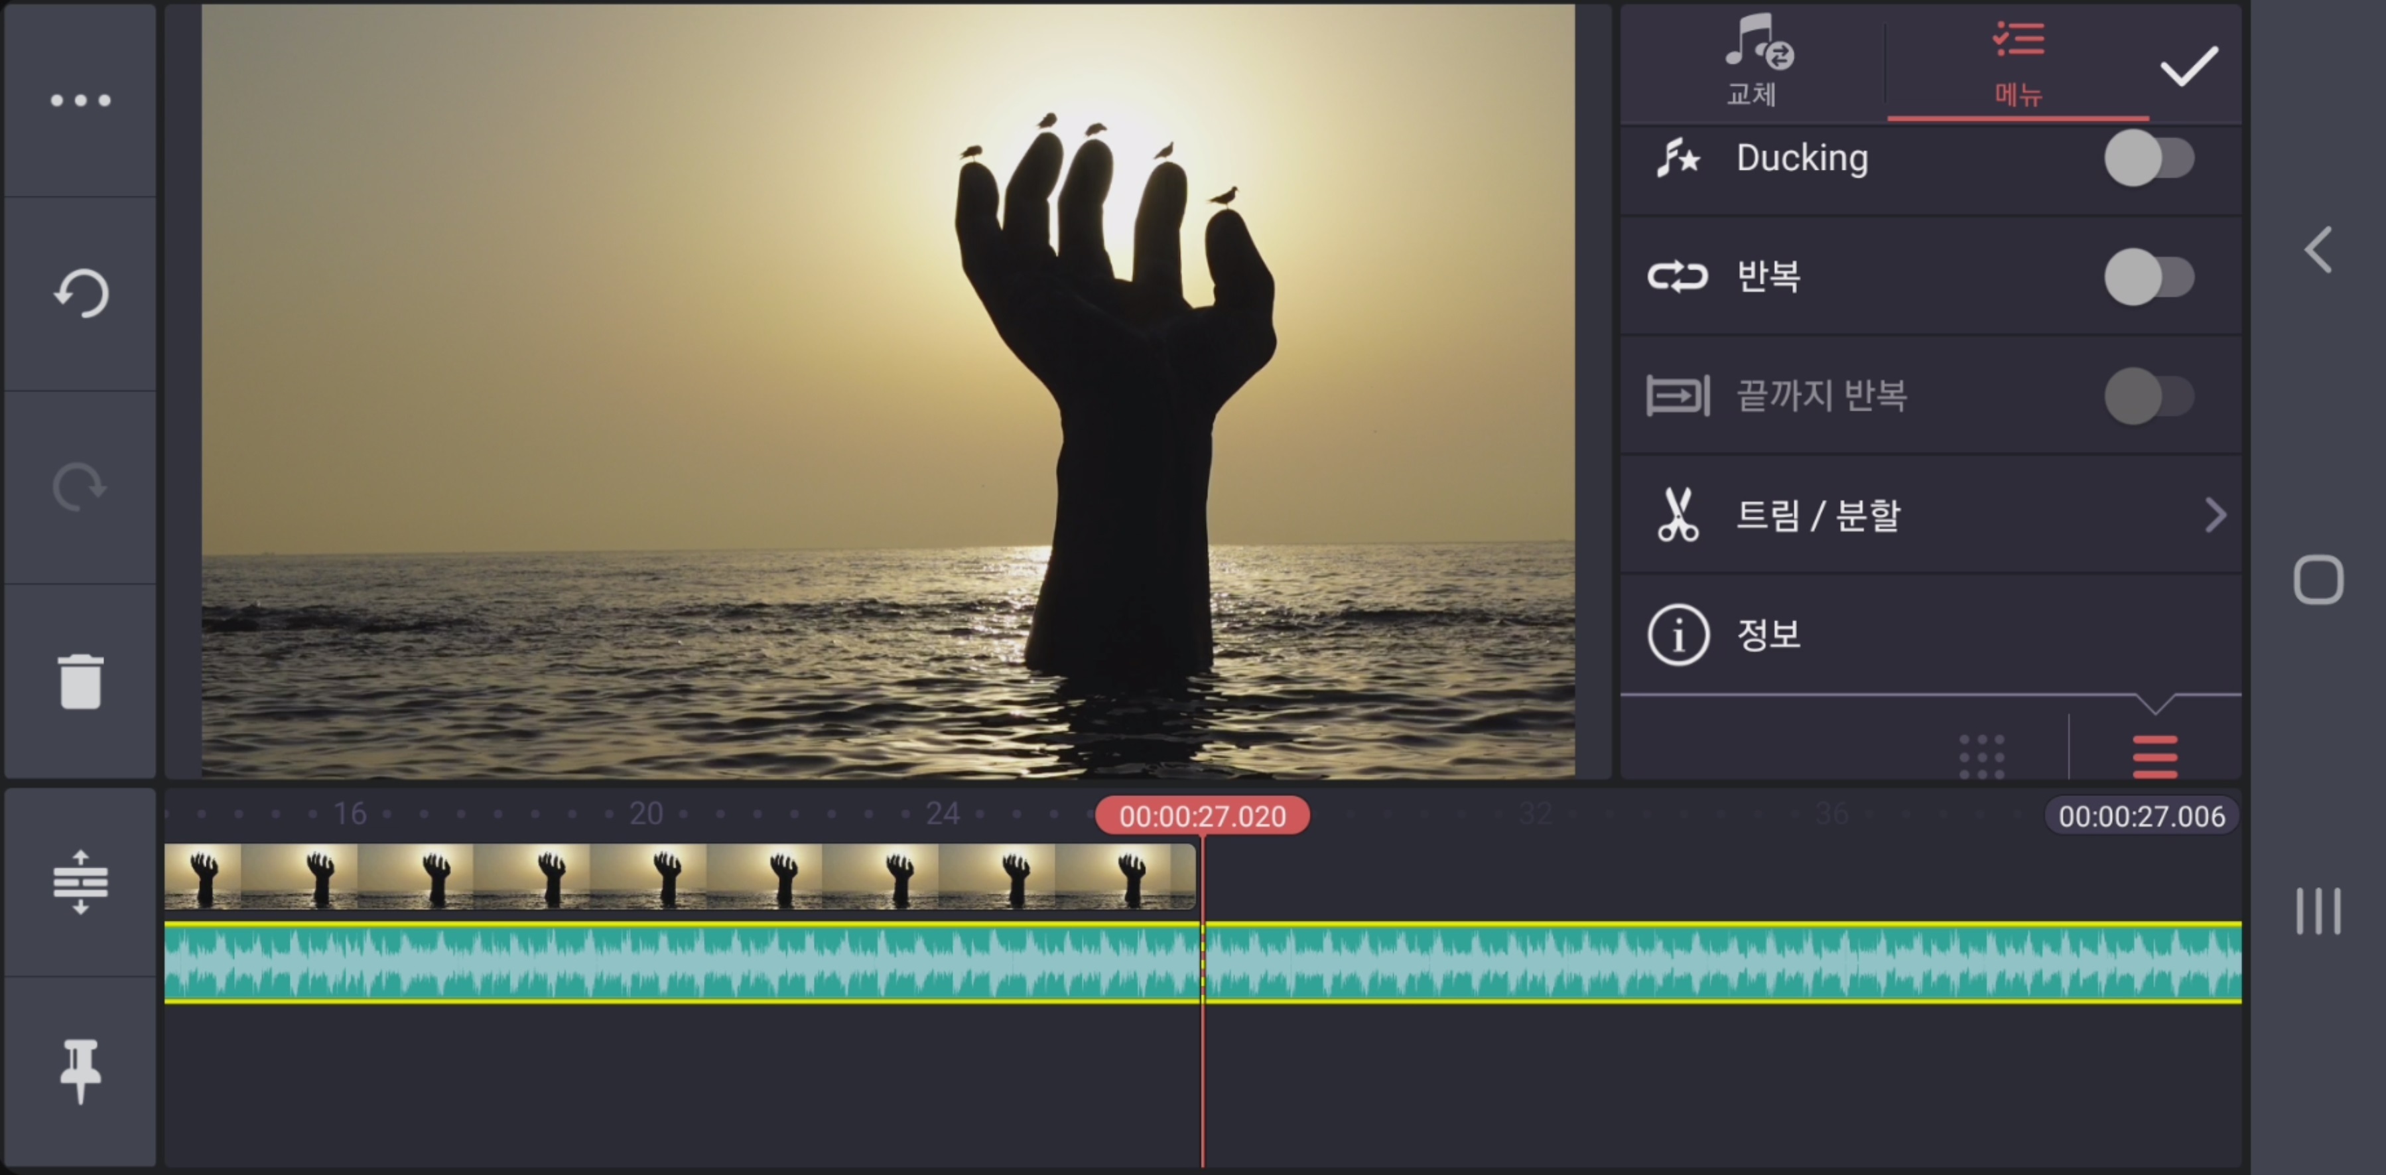Click the redo arrow icon
Viewport: 2386px width, 1175px height.
(x=80, y=488)
